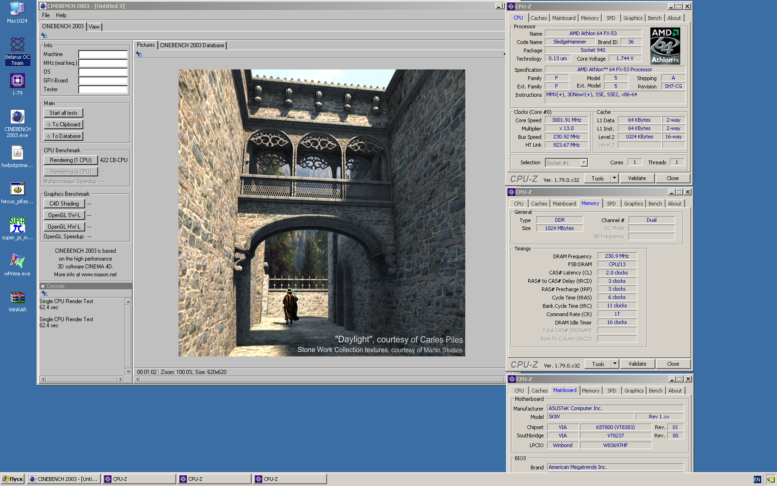Click the 3001.91 MHz Core Speed value
Viewport: 777px width, 486px height.
[x=567, y=120]
